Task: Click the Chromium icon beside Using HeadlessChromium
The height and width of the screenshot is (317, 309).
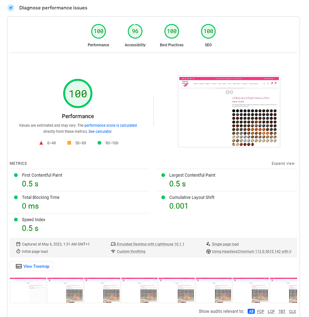Action: coord(208,251)
